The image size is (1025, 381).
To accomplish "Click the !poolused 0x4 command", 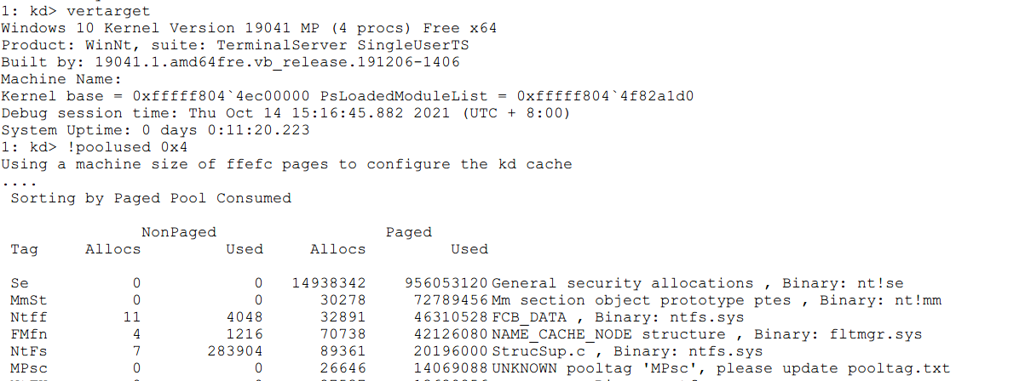I will 112,147.
